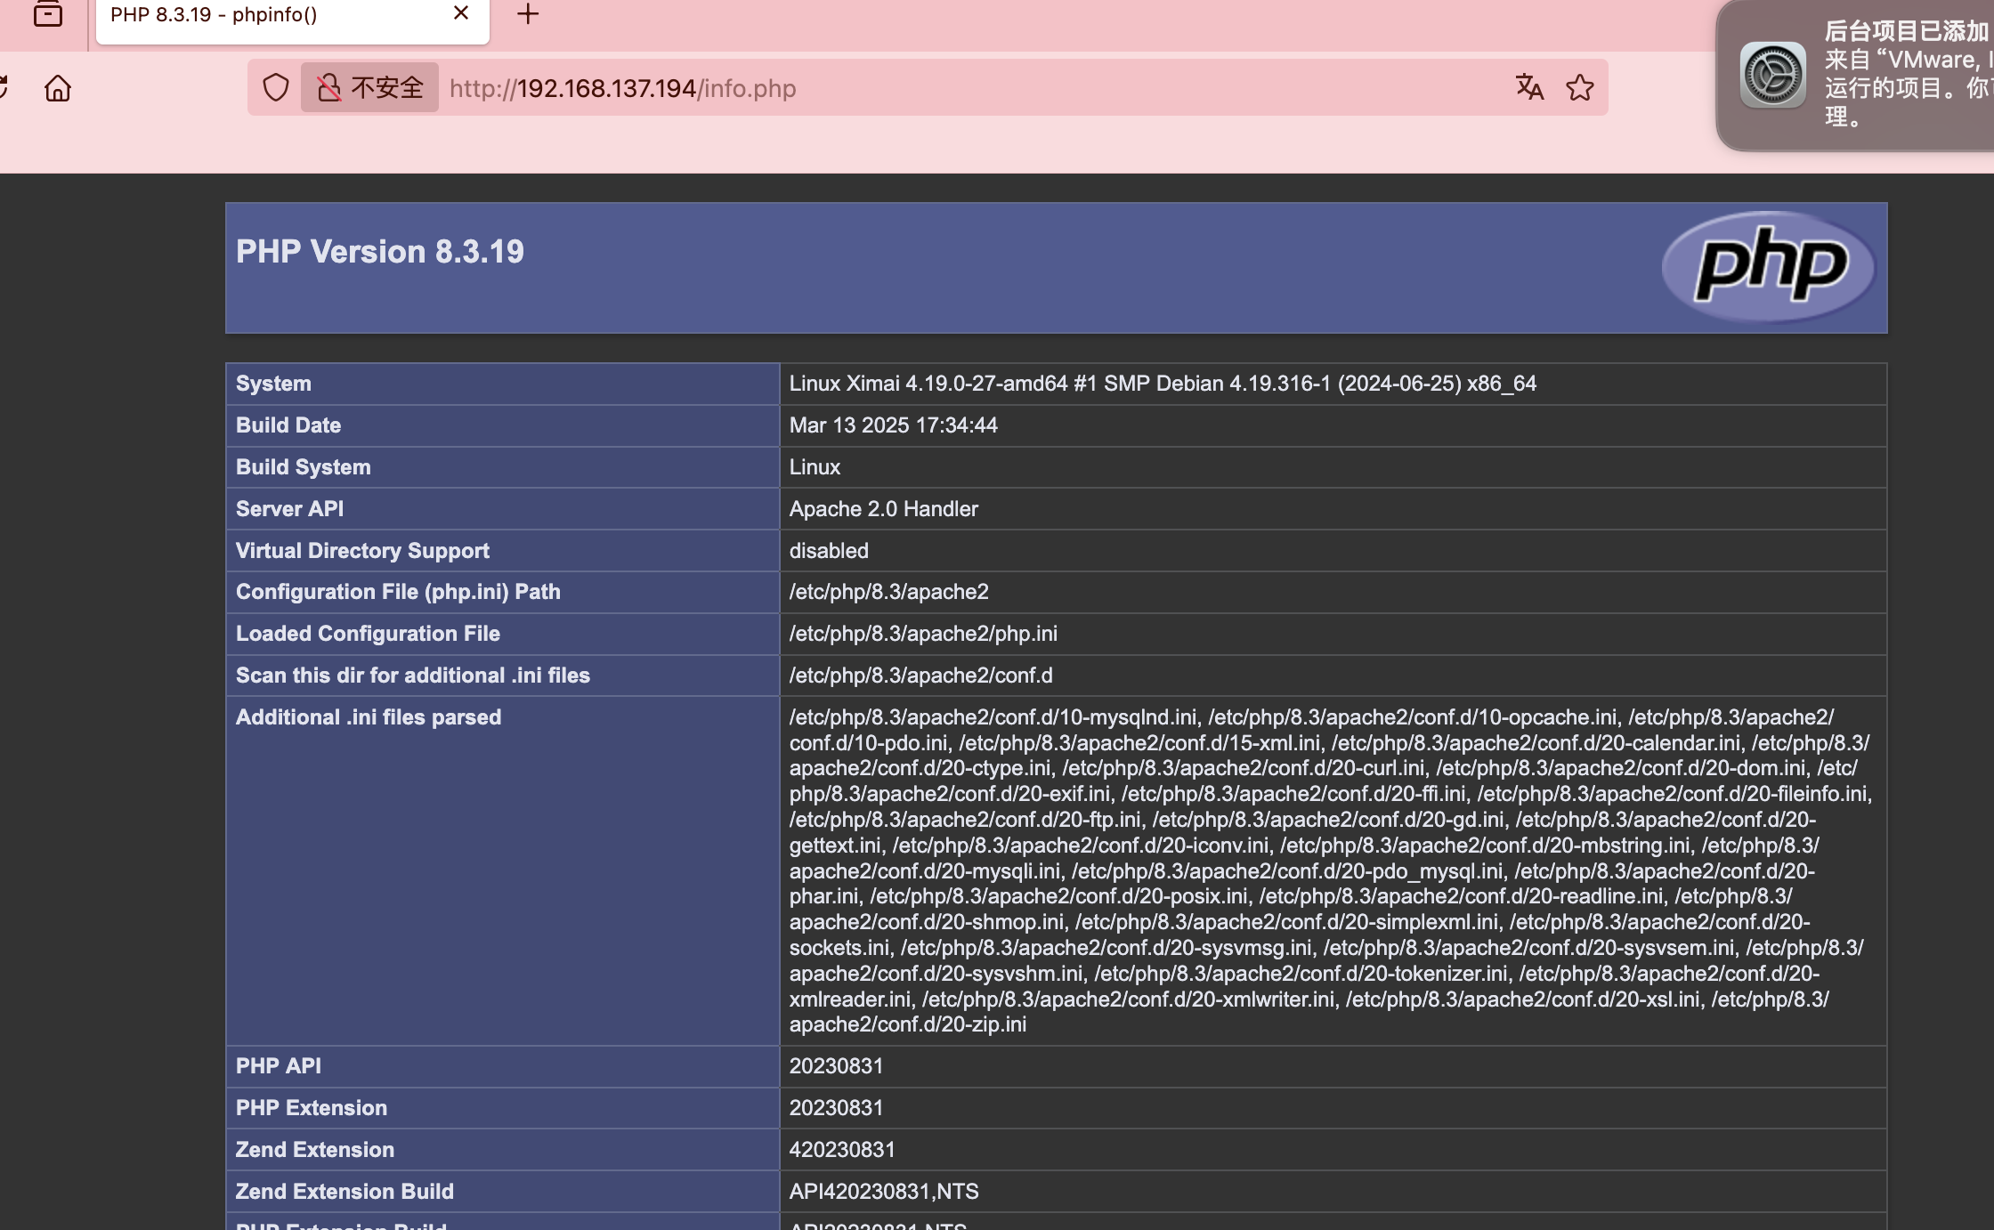Click the Virtual Directory Support label
Viewport: 1994px width, 1230px height.
(x=362, y=551)
